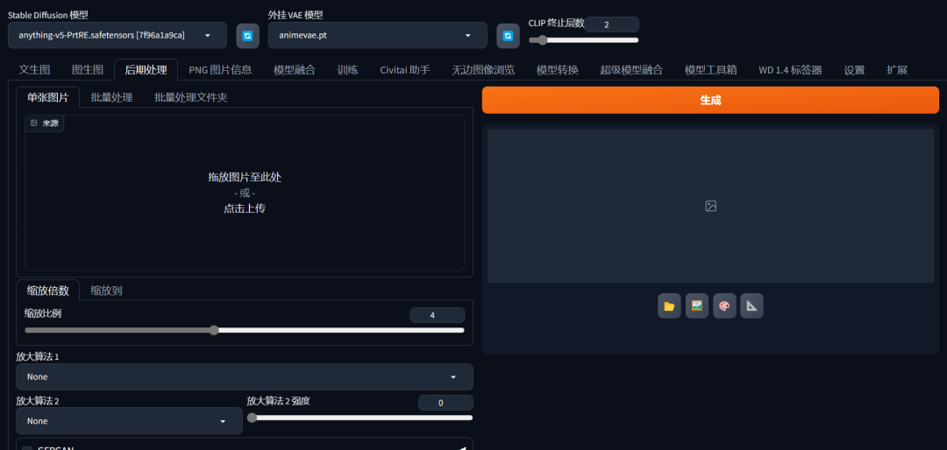947x450 pixels.
Task: Adjust the 缩放比例 slider
Action: pos(245,330)
